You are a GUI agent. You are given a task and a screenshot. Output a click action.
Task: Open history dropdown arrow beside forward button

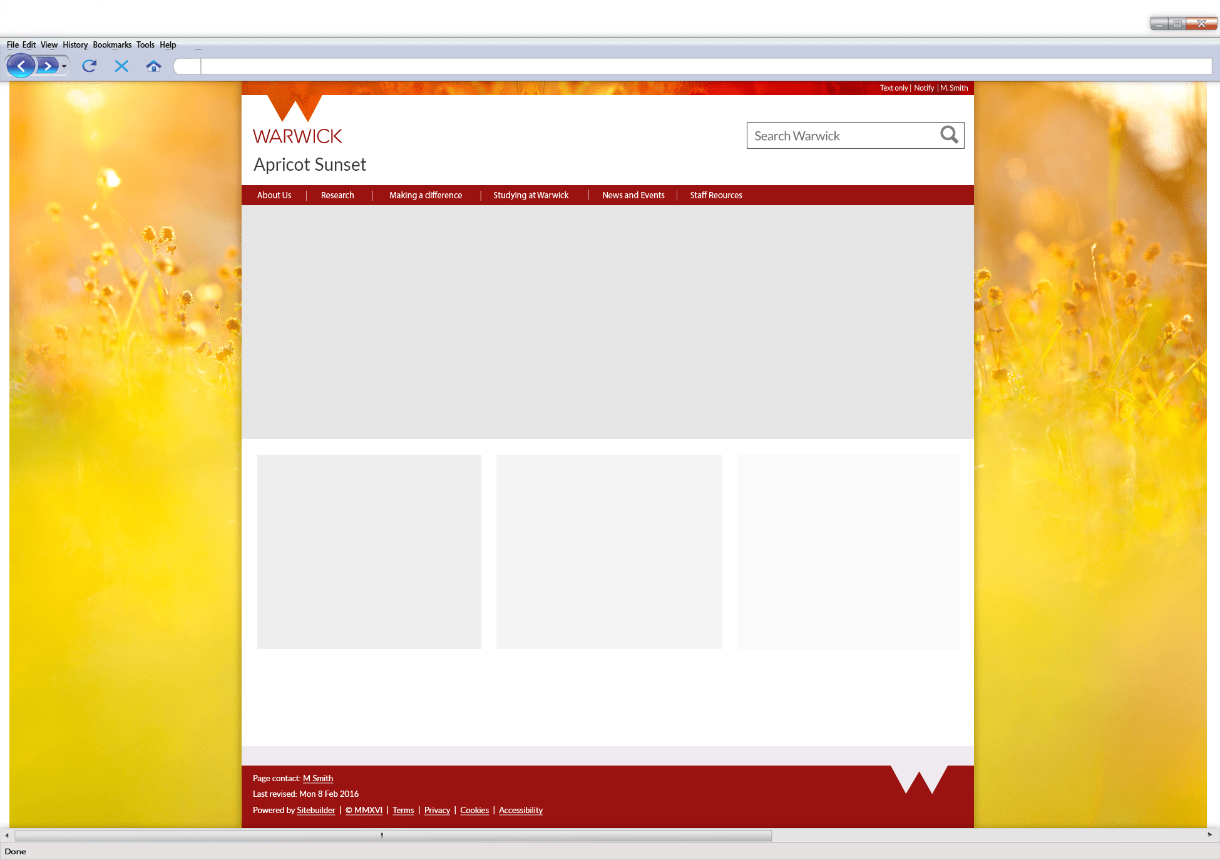(64, 66)
